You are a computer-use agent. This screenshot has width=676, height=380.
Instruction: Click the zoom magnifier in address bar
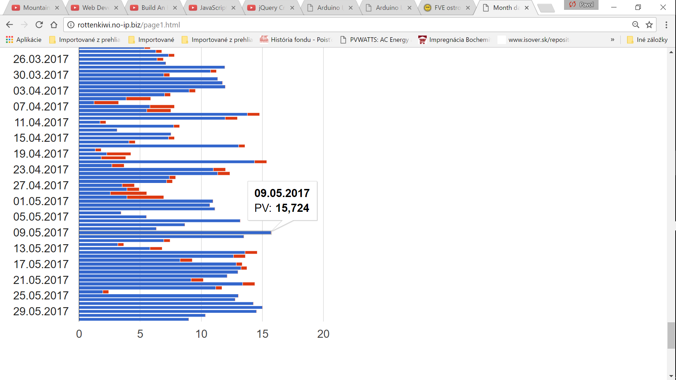636,25
